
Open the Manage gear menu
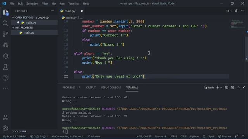[x=5, y=128]
